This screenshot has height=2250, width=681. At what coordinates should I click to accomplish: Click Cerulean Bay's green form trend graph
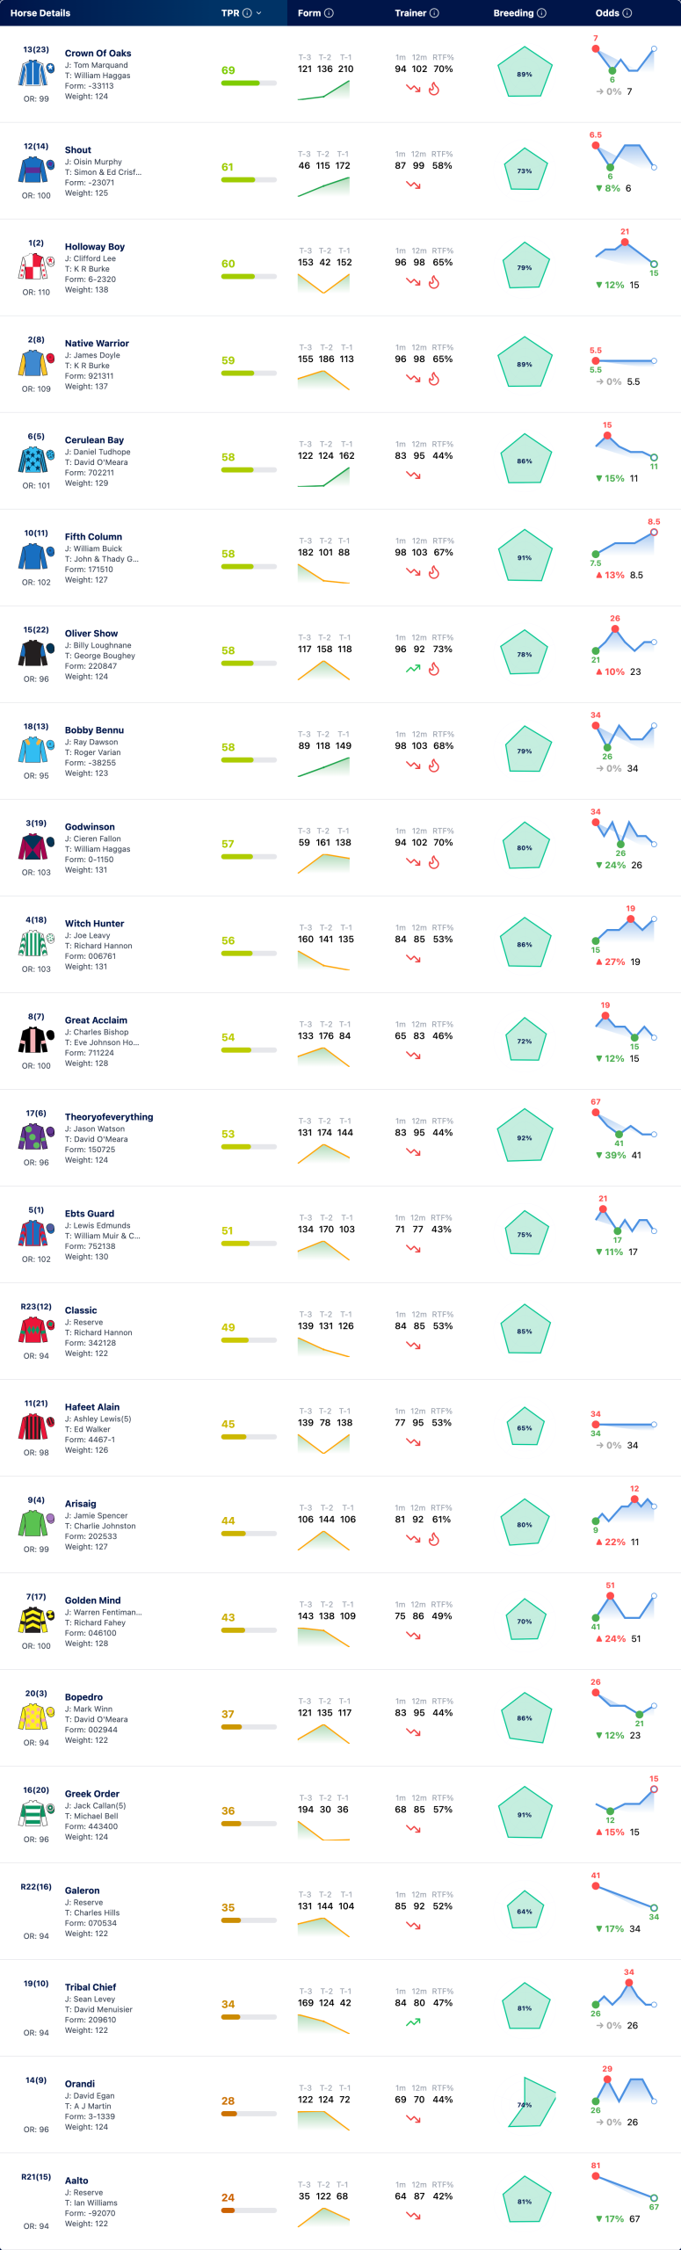(323, 476)
